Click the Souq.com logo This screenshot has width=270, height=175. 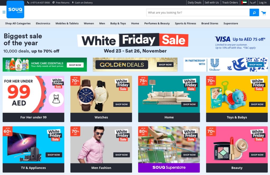pos(15,9)
